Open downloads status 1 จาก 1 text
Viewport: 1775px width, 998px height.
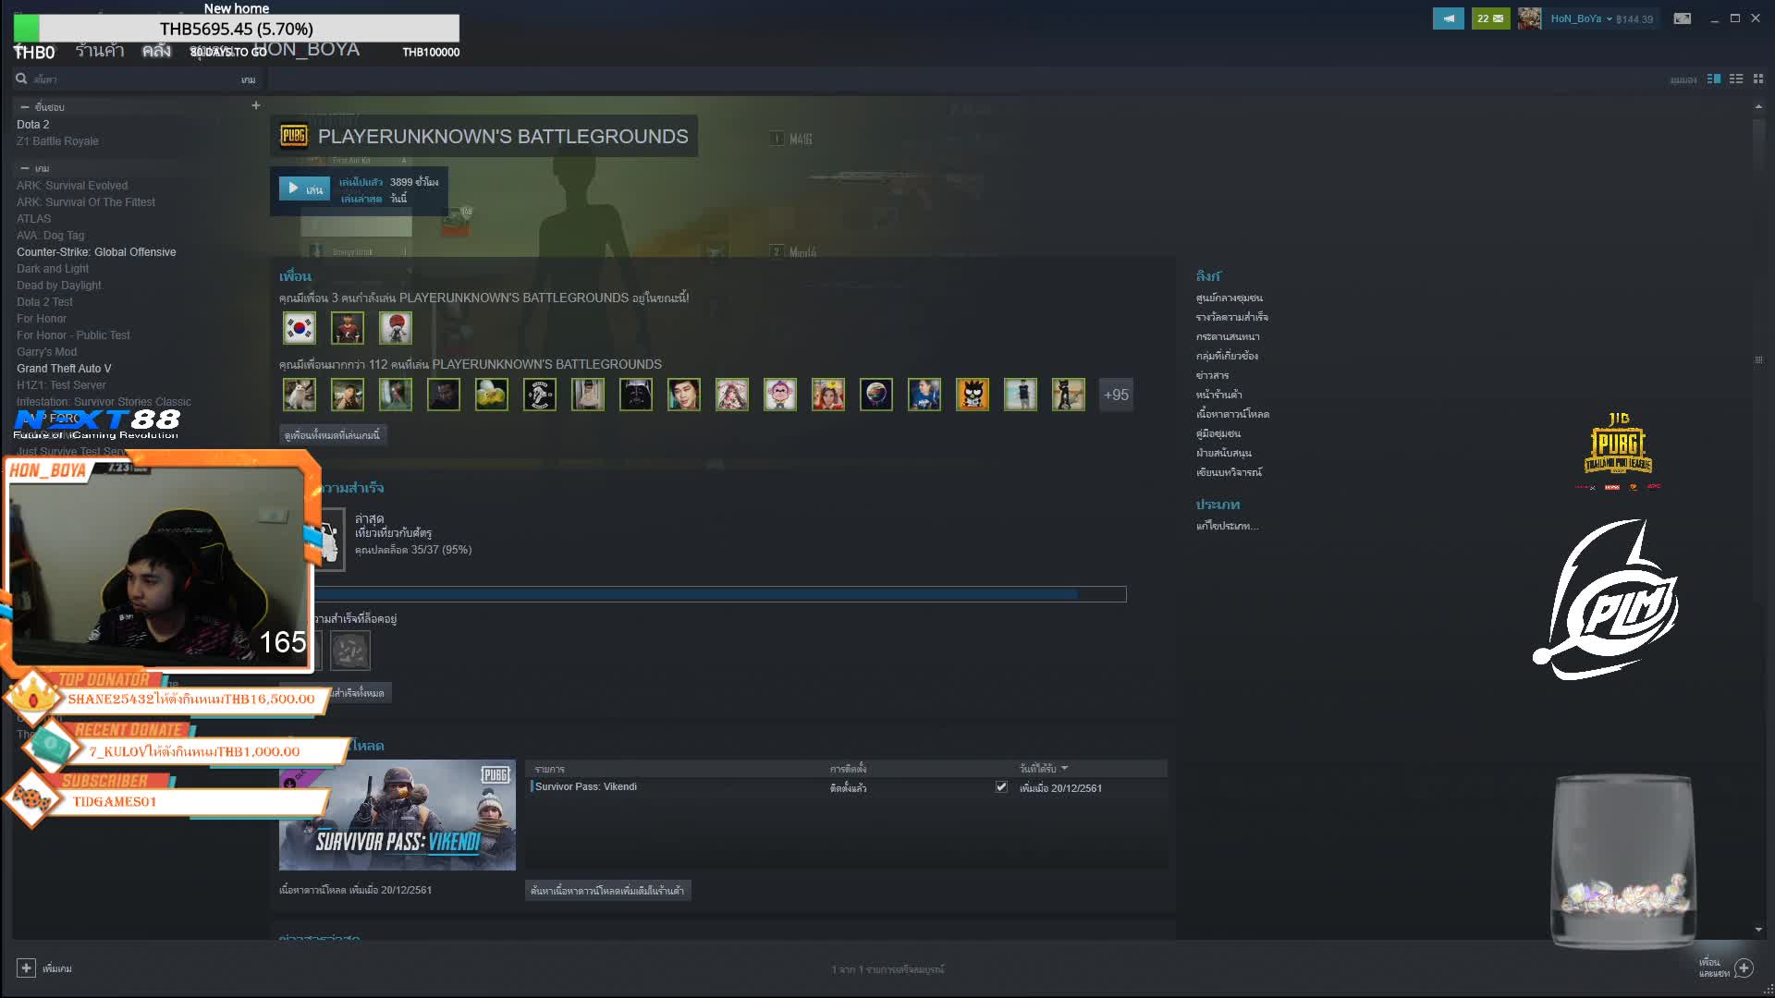(x=887, y=969)
